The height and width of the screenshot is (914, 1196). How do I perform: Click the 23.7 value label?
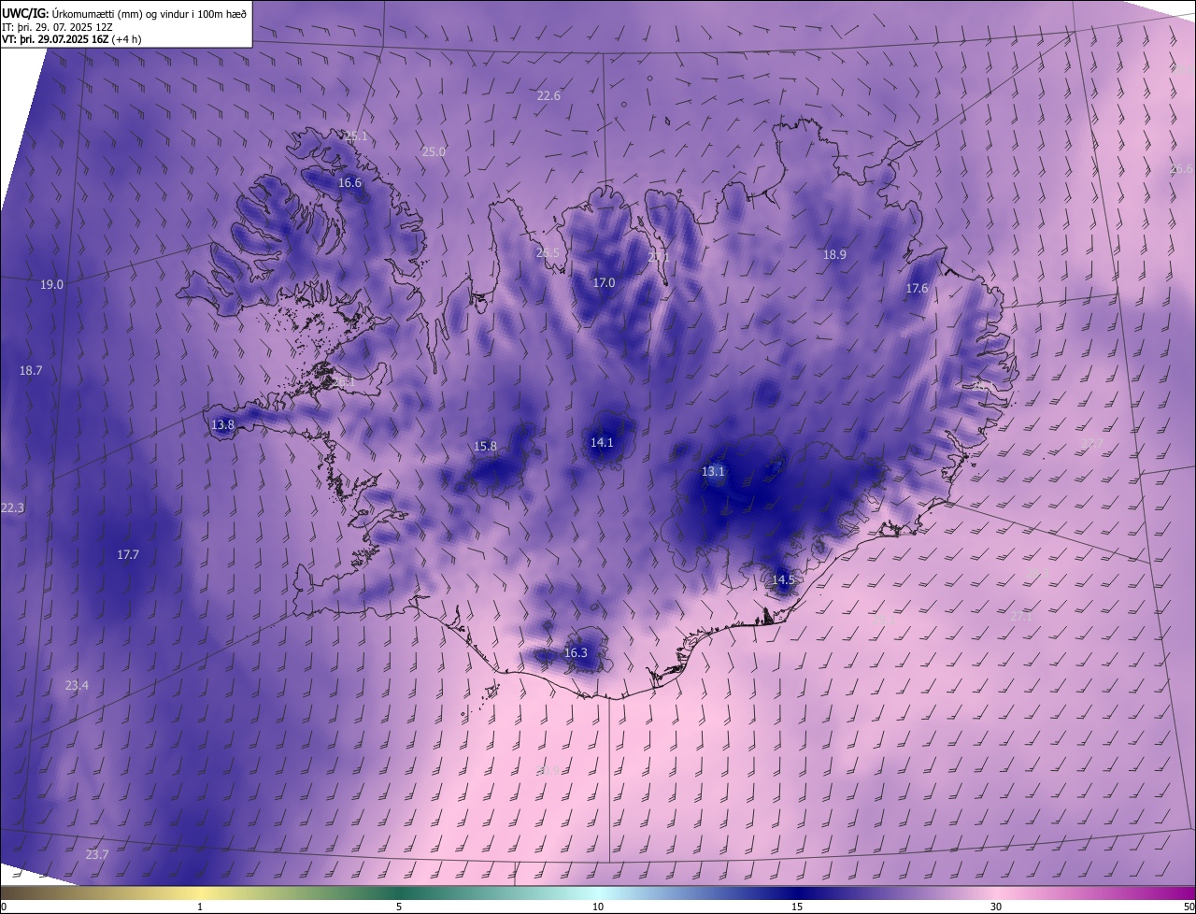97,854
